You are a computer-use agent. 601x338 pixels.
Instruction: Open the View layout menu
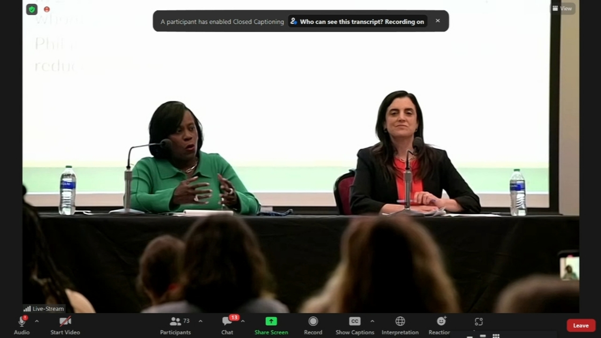(562, 8)
